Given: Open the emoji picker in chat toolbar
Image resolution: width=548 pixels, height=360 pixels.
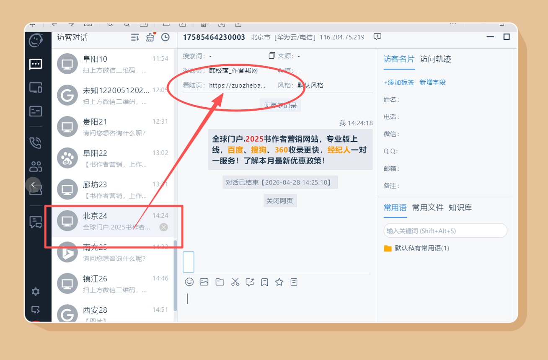Looking at the screenshot, I should click(189, 282).
